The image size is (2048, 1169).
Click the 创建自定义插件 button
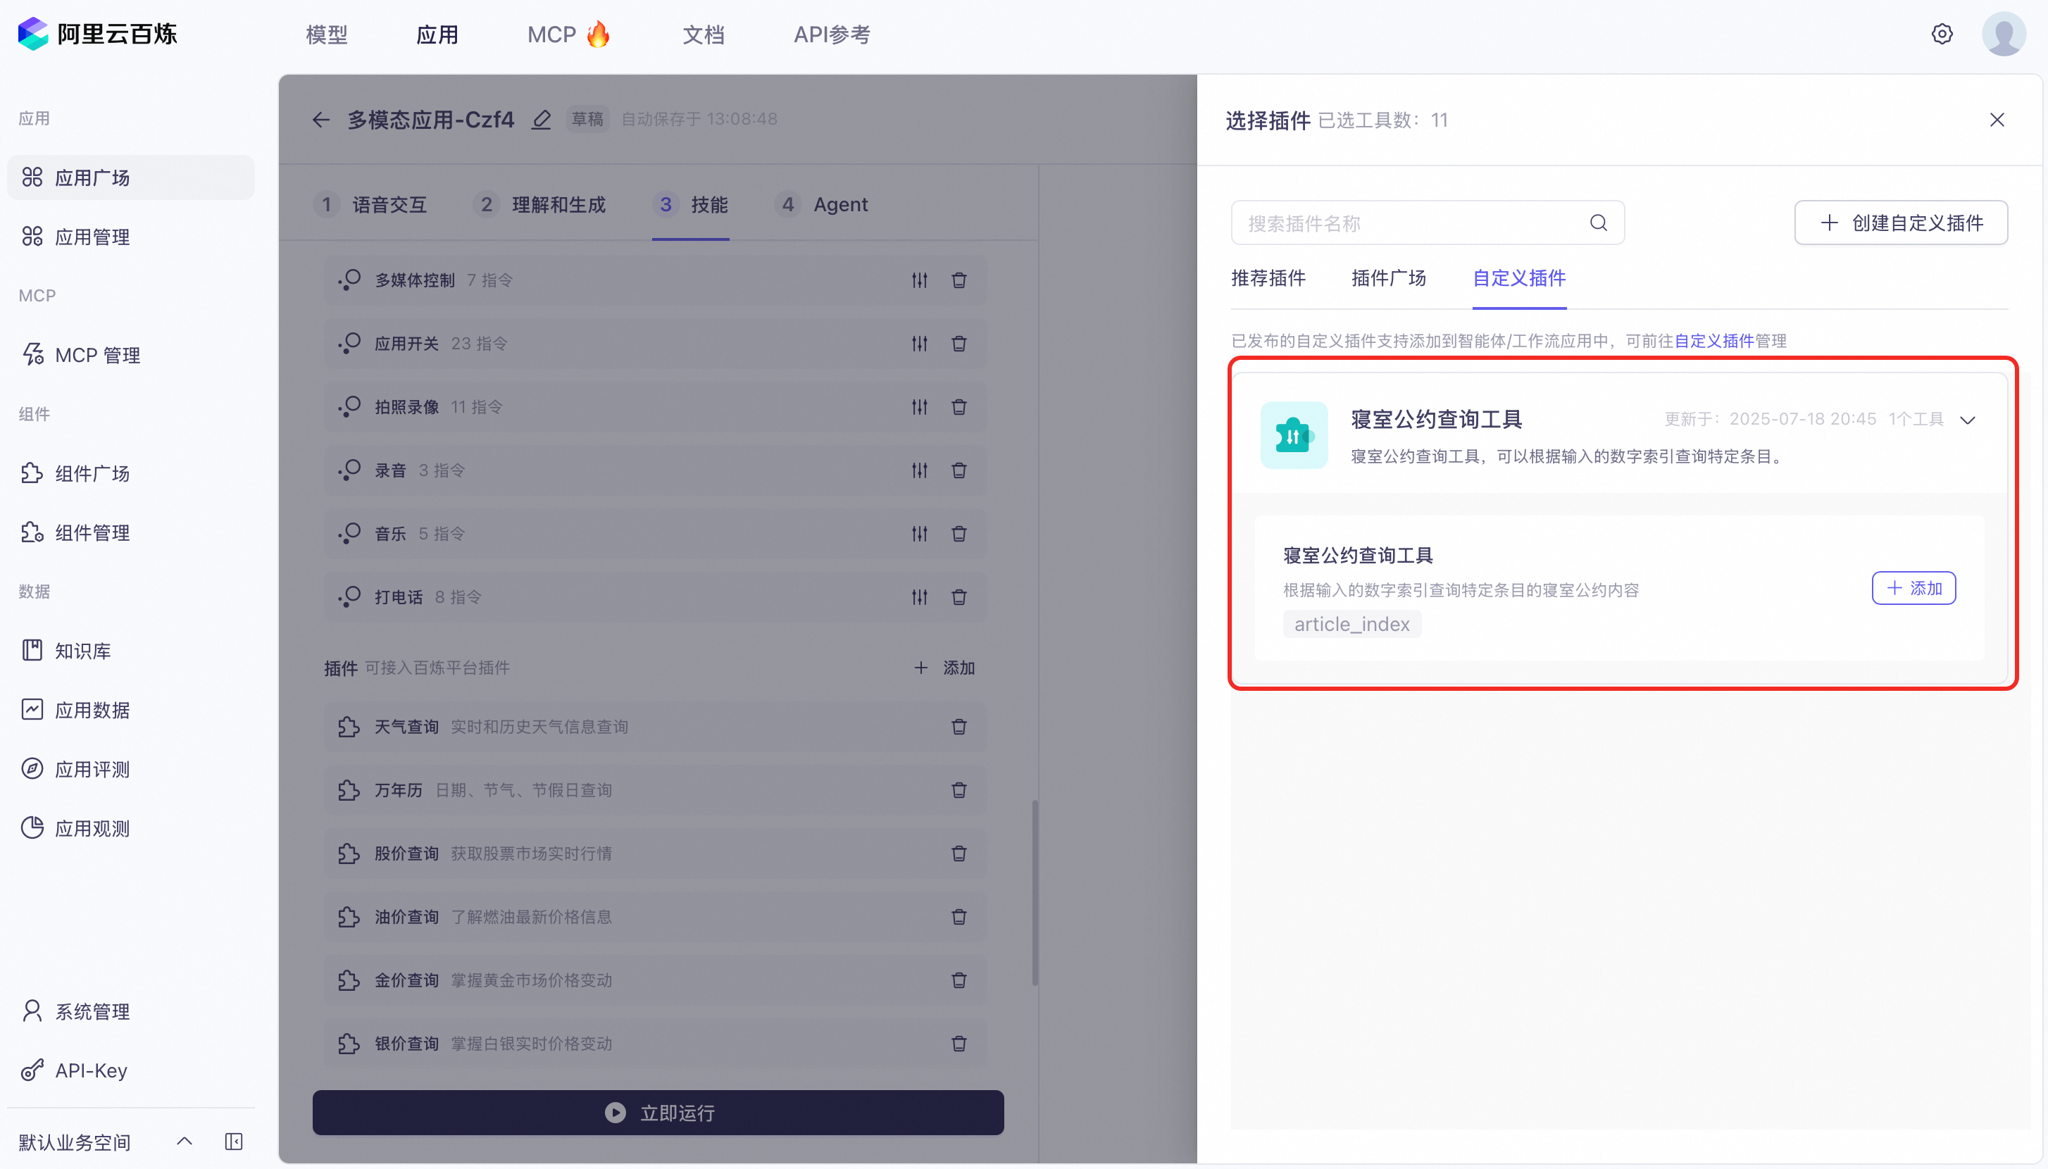click(x=1900, y=223)
